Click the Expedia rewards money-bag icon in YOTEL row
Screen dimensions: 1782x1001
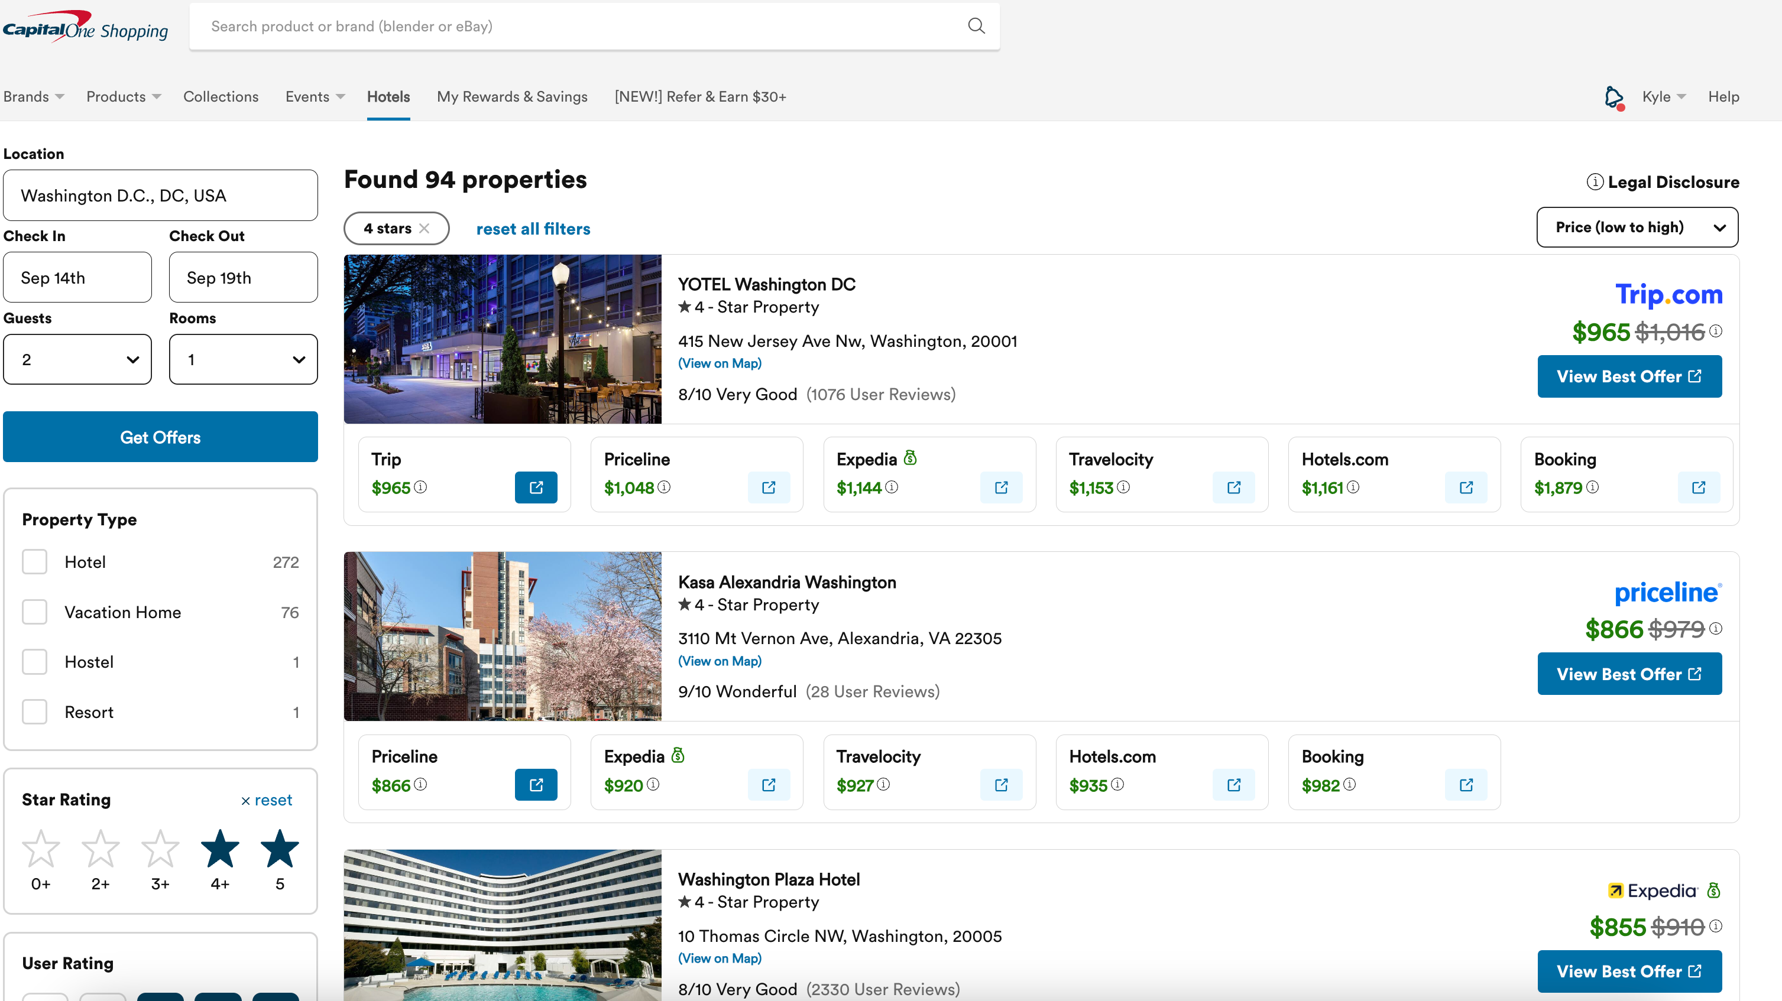coord(911,457)
